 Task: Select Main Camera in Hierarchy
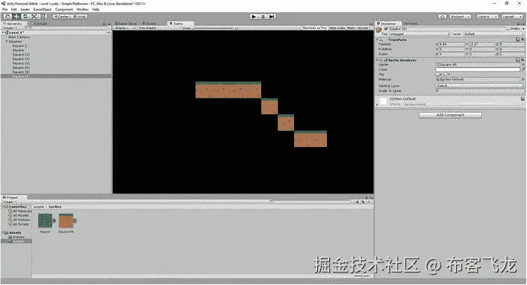(x=19, y=37)
